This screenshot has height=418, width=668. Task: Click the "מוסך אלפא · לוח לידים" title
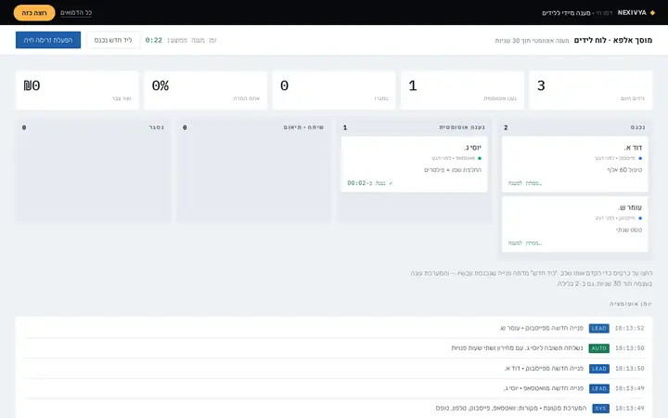click(613, 40)
